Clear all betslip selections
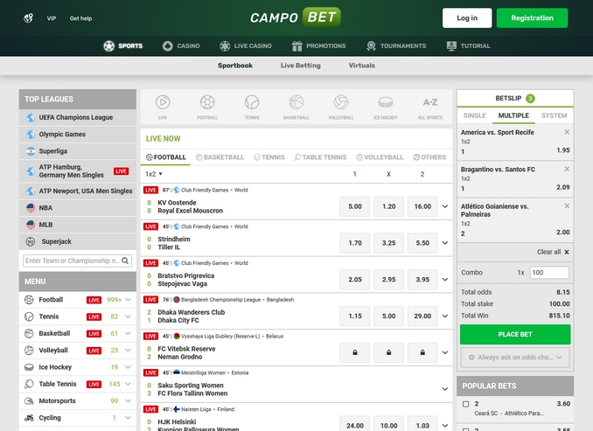The height and width of the screenshot is (431, 593). pyautogui.click(x=553, y=252)
